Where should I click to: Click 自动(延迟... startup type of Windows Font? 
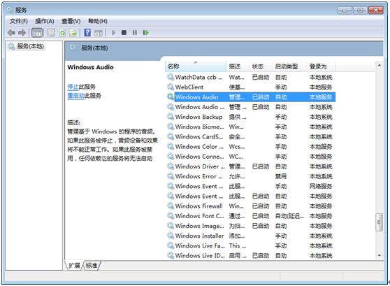[289, 216]
